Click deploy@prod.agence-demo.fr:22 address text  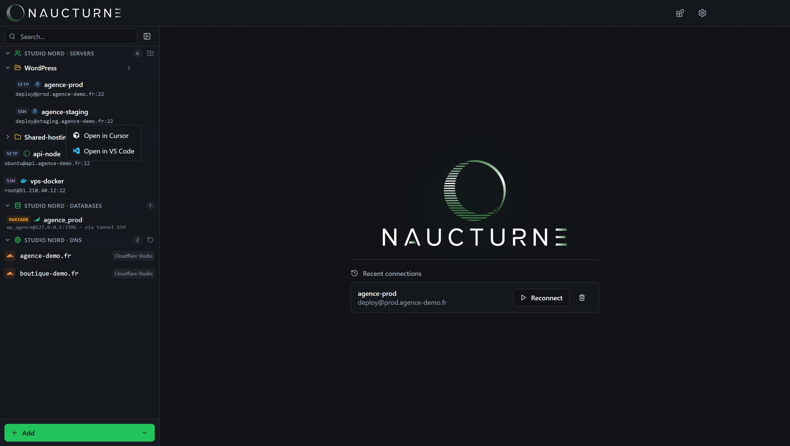[60, 94]
